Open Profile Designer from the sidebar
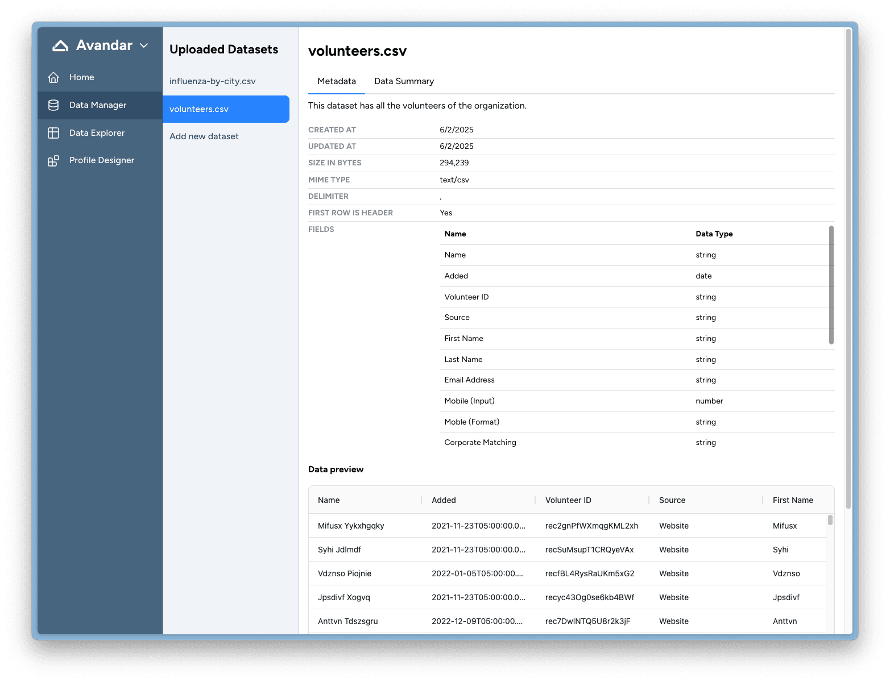 click(x=101, y=160)
